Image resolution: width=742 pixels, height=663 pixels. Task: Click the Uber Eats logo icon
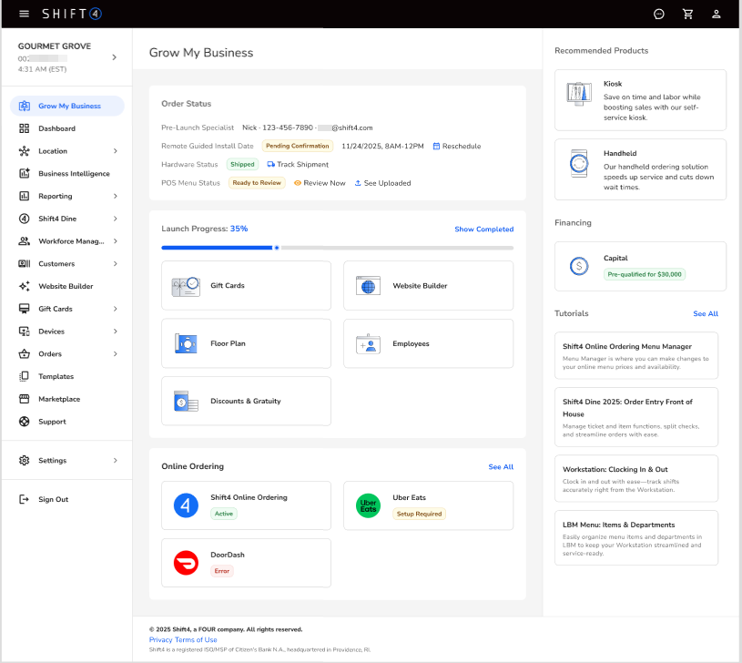(x=368, y=505)
